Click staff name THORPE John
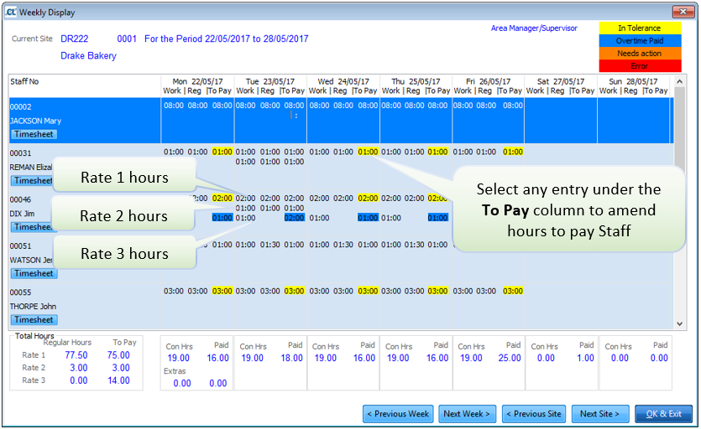 [x=33, y=306]
